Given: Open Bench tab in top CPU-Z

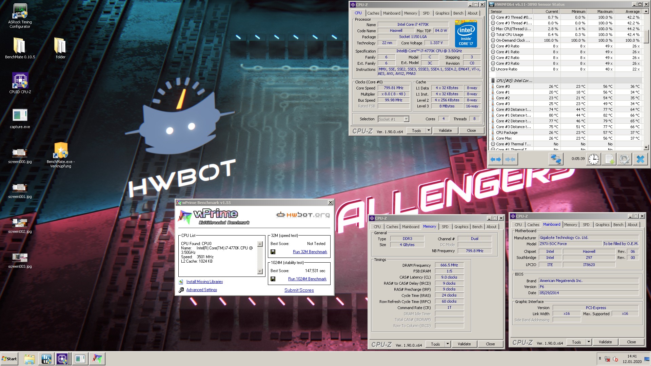Looking at the screenshot, I should (458, 13).
